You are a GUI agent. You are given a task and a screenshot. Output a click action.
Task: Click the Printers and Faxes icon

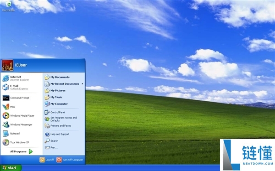(x=47, y=126)
